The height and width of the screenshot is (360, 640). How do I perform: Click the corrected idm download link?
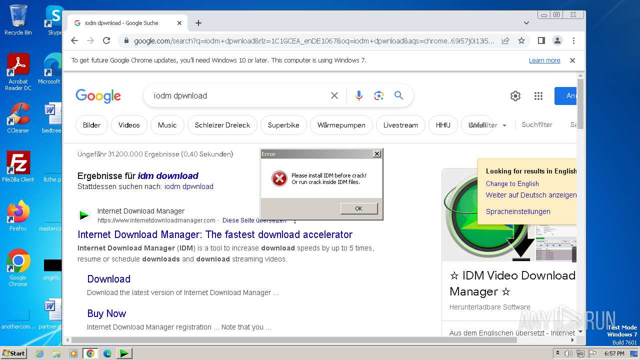click(168, 176)
